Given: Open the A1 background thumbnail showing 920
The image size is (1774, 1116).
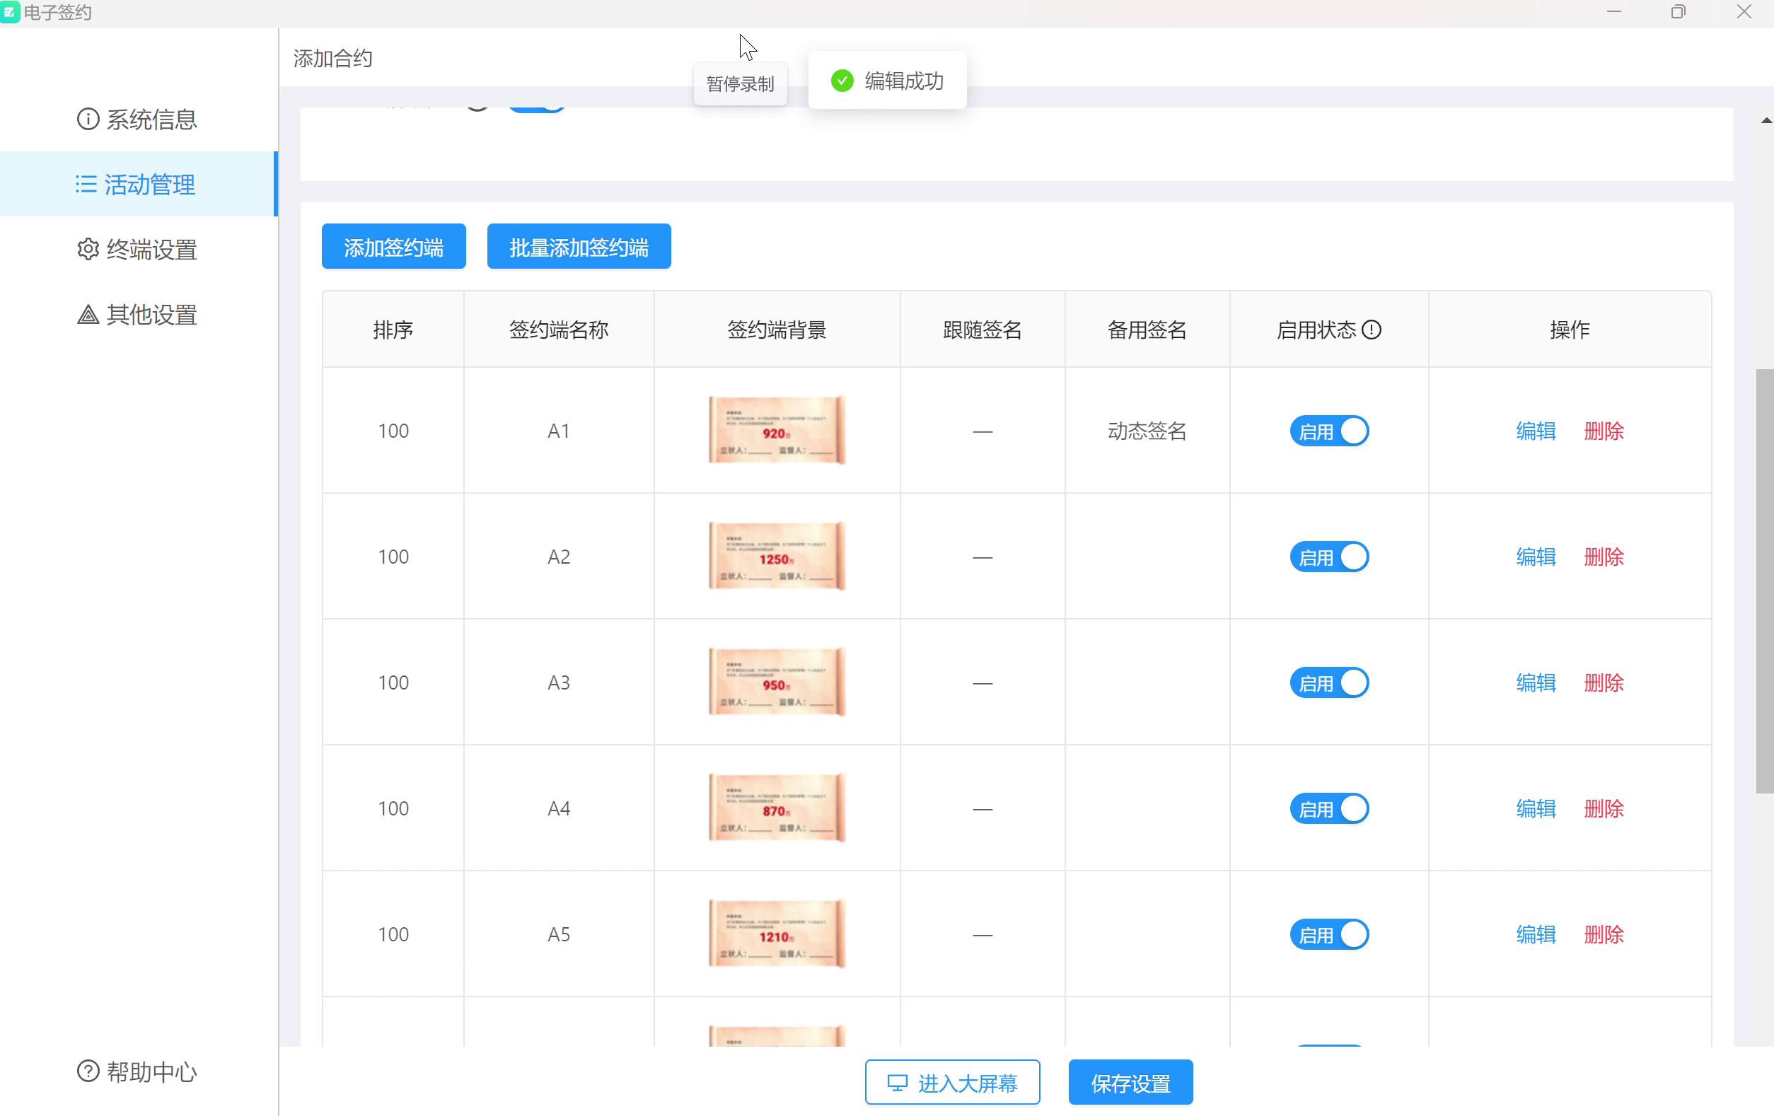Looking at the screenshot, I should pos(777,430).
